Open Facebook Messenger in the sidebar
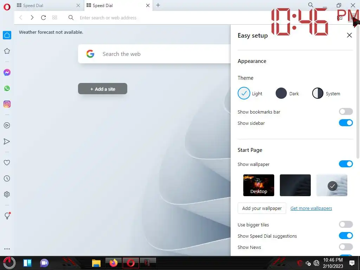This screenshot has width=360, height=270. coord(7,72)
